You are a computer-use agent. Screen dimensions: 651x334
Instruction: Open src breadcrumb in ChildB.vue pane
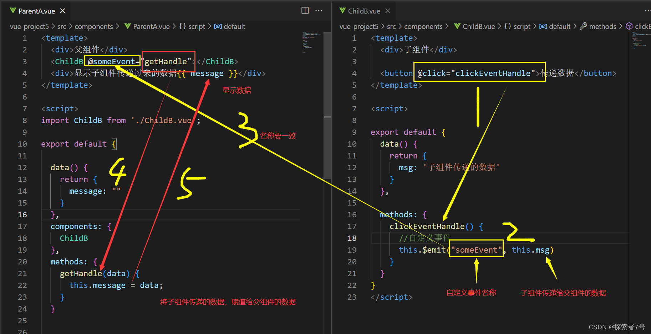391,26
